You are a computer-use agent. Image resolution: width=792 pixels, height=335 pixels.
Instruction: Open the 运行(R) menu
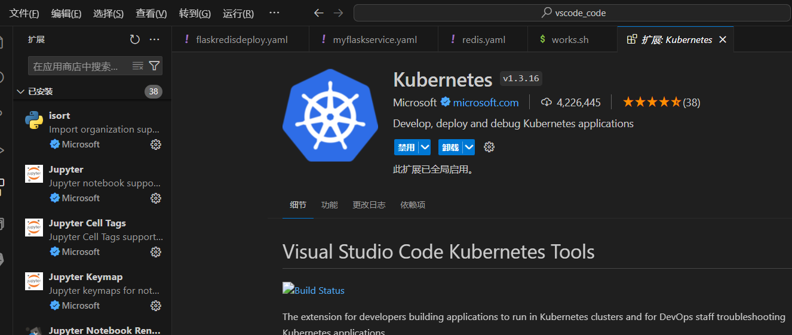pyautogui.click(x=238, y=13)
